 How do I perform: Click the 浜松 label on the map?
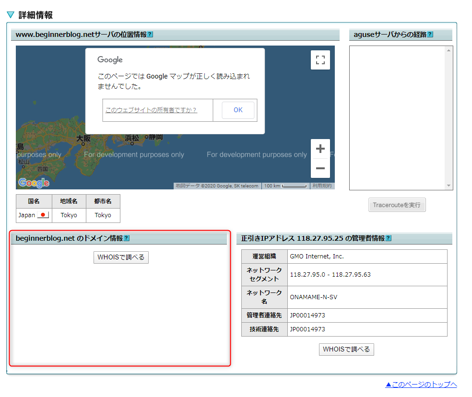132,138
